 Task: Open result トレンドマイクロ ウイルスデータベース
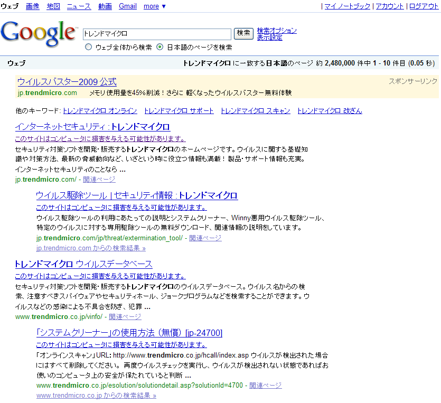(x=83, y=264)
